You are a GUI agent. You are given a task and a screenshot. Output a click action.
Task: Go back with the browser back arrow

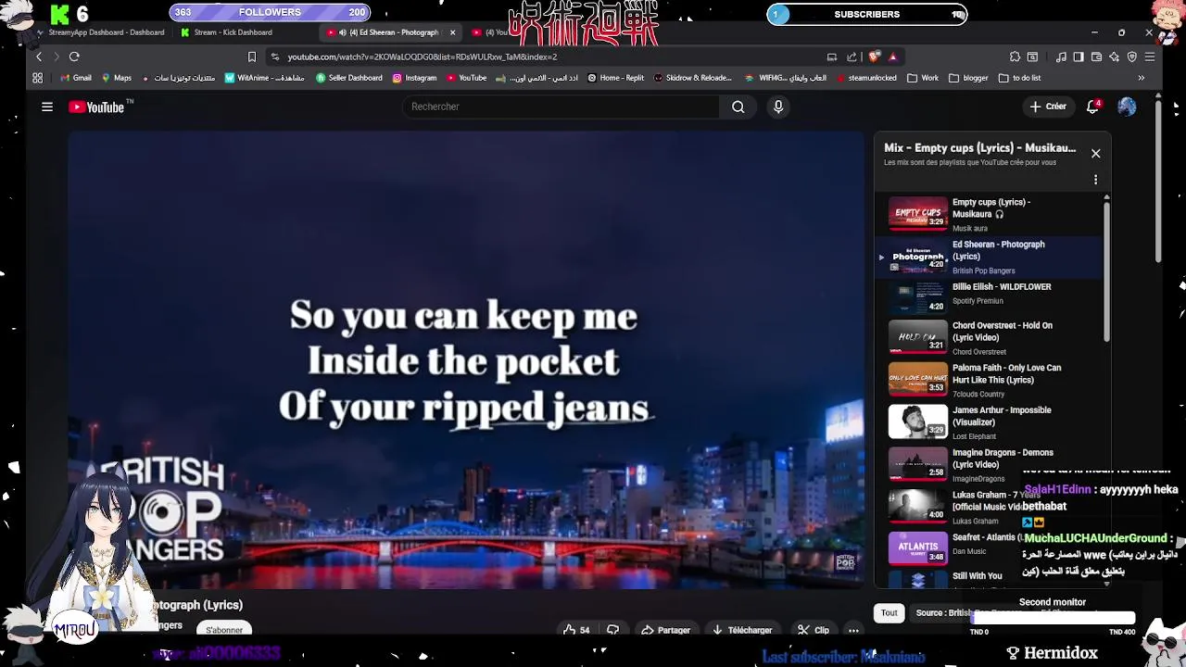pyautogui.click(x=39, y=57)
